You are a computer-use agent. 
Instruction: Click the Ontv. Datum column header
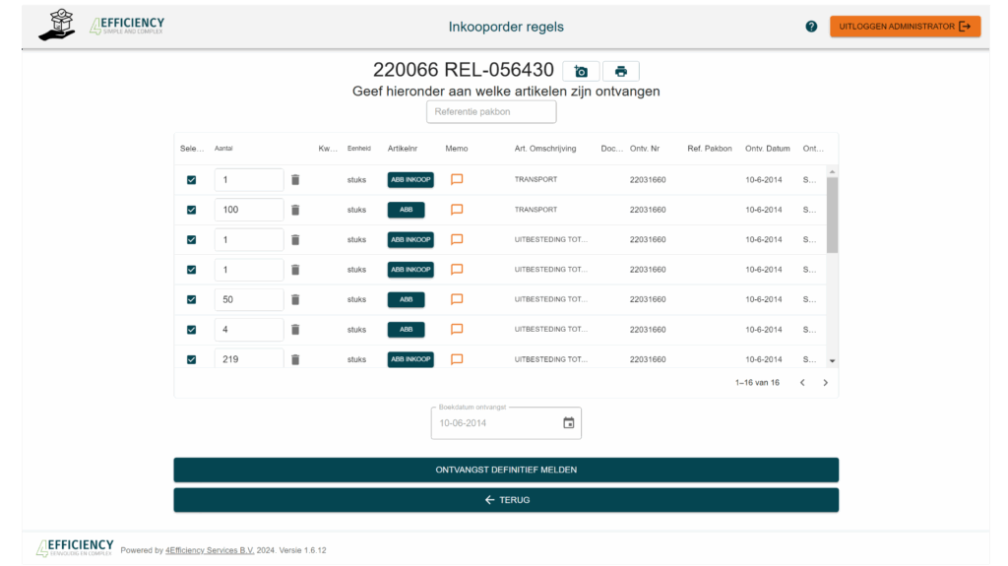[767, 149]
